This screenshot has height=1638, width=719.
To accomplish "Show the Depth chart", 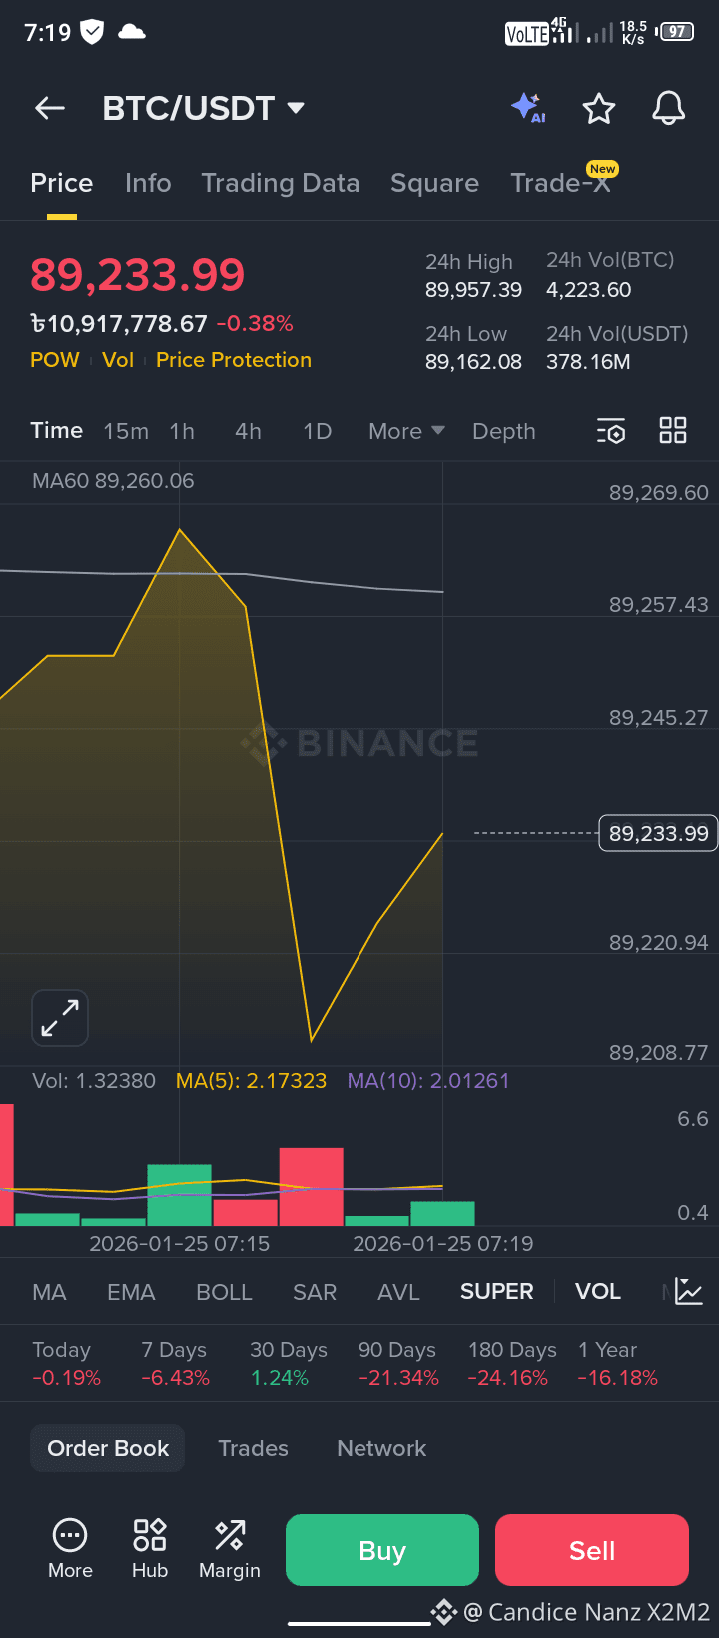I will [504, 431].
